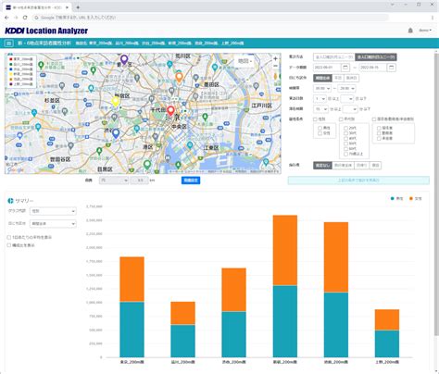Click the KDDI Location Analyzer logo
The image size is (439, 374).
pos(46,31)
